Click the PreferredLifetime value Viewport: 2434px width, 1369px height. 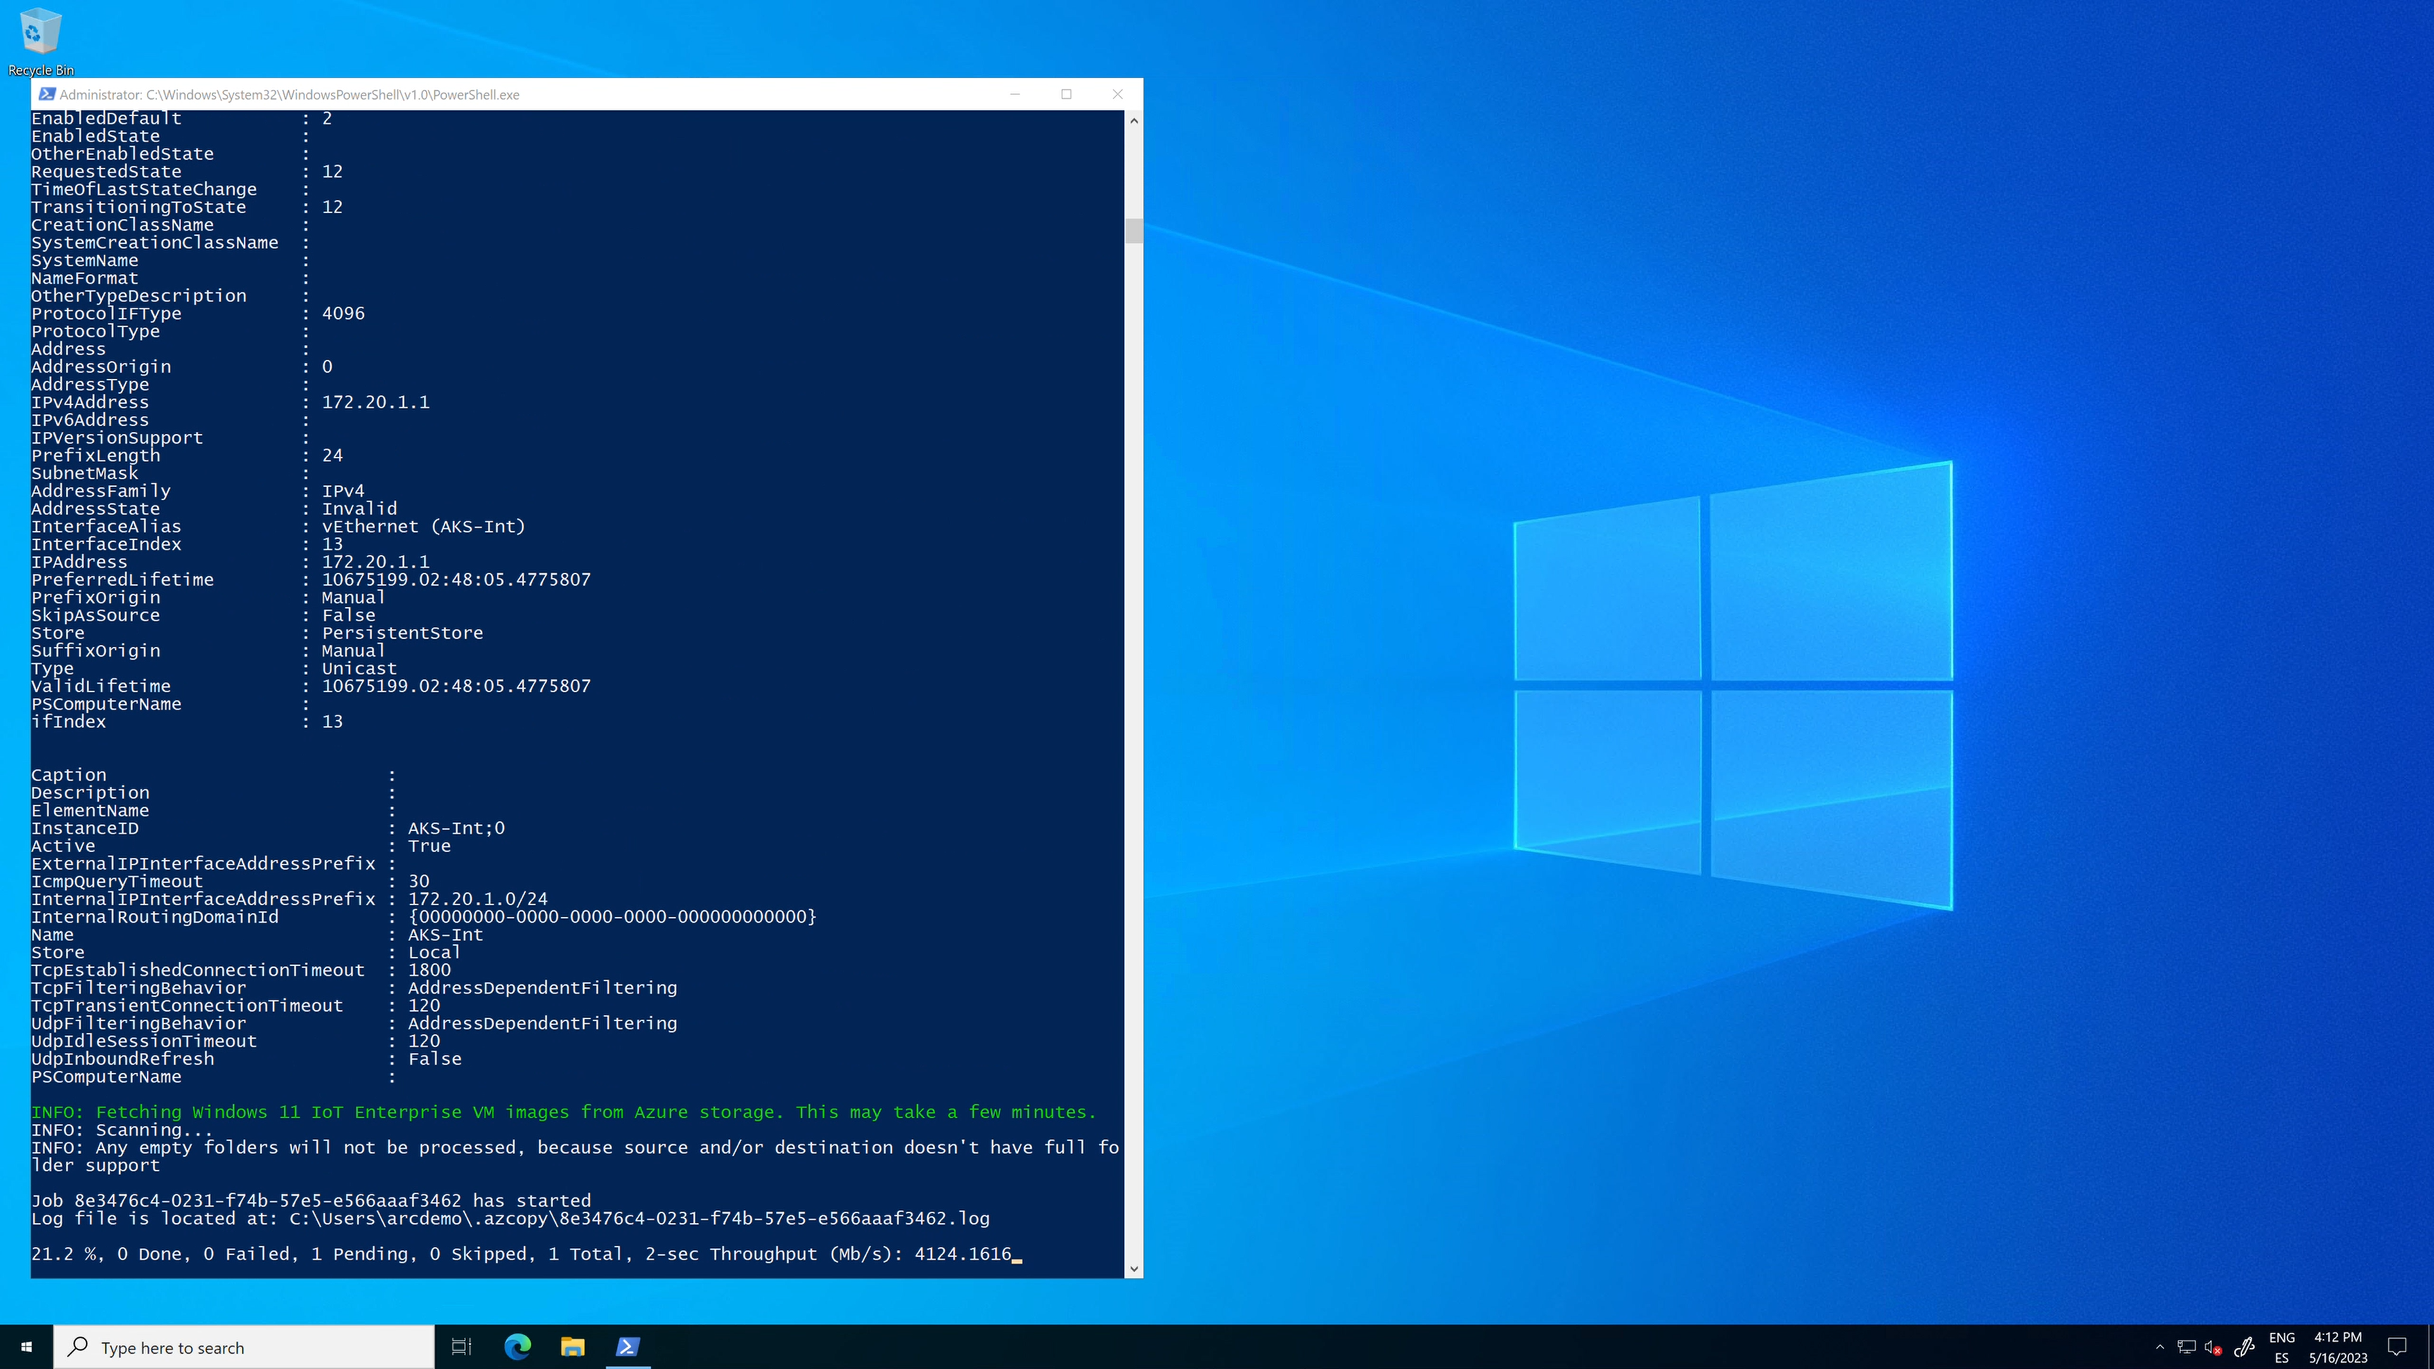click(456, 580)
